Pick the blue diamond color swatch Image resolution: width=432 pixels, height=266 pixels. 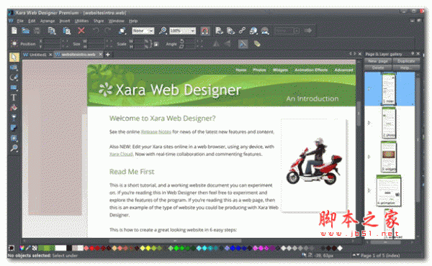pyautogui.click(x=233, y=248)
